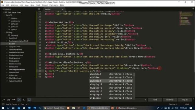Choose display-4 autocomplete suggestion
The image size is (195, 110).
[x=111, y=94]
